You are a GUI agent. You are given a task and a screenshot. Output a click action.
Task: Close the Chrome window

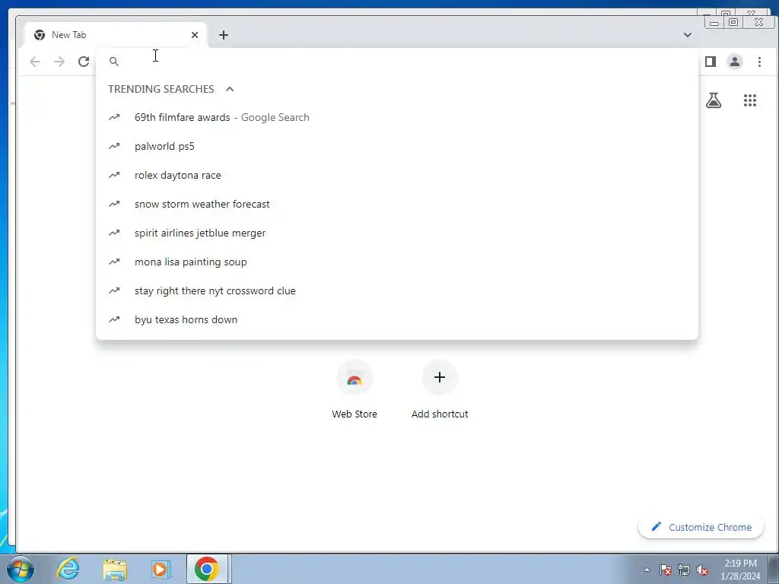coord(758,22)
